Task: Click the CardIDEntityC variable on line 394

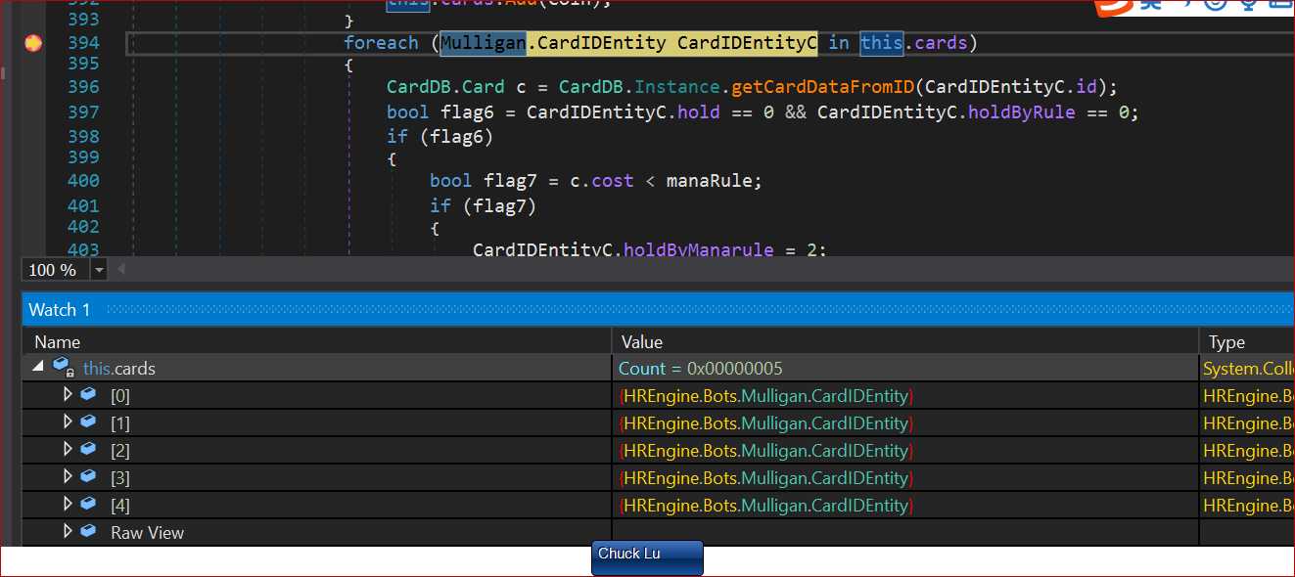Action: pyautogui.click(x=748, y=43)
